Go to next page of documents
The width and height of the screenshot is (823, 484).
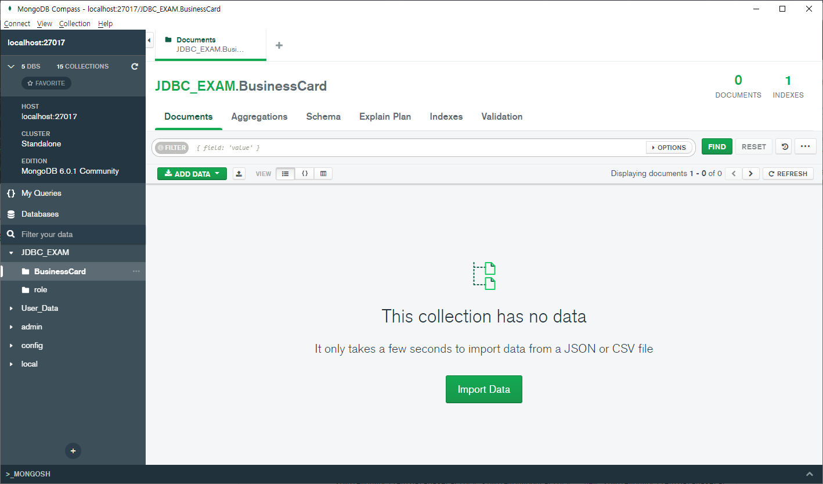(x=751, y=174)
